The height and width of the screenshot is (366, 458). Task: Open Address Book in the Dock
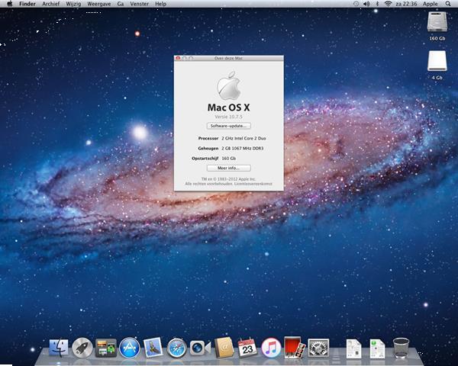pyautogui.click(x=224, y=348)
